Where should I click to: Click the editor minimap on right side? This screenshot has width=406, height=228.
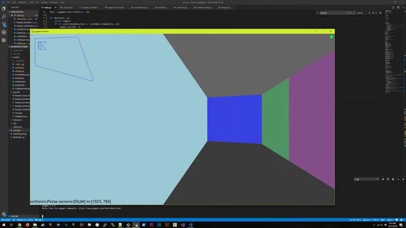tap(394, 52)
